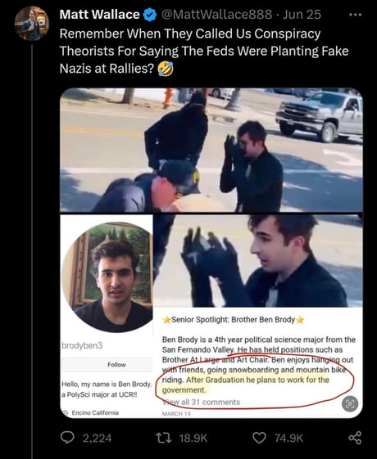Click the 74.9K likes count
Image resolution: width=377 pixels, height=459 pixels.
point(288,439)
